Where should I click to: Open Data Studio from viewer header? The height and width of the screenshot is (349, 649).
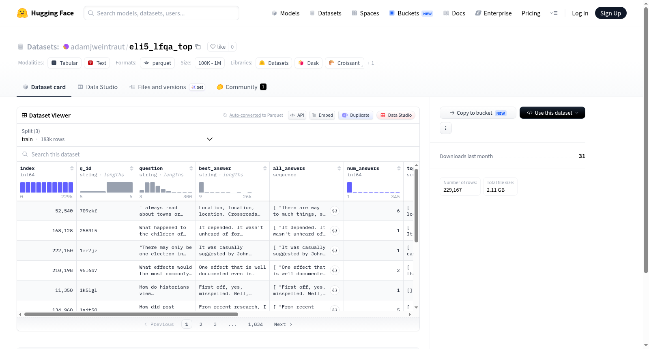click(x=396, y=115)
